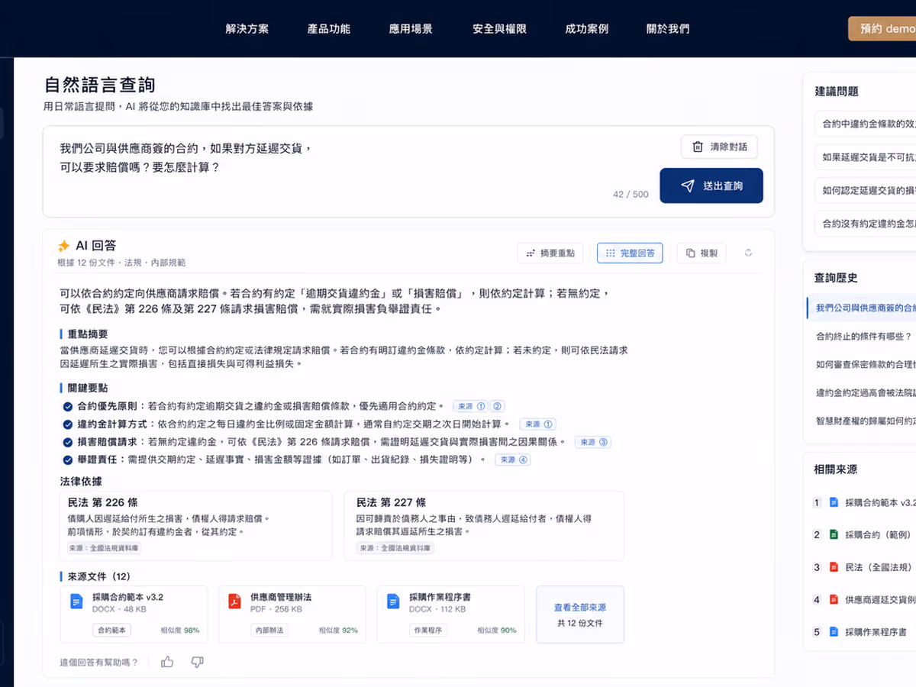Click 來源：全國法規資料庫 under 第 227 條
The height and width of the screenshot is (687, 916).
pos(395,548)
